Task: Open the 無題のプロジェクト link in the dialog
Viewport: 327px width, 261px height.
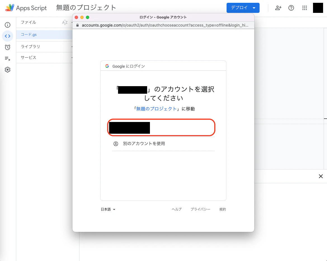Action: pos(156,109)
